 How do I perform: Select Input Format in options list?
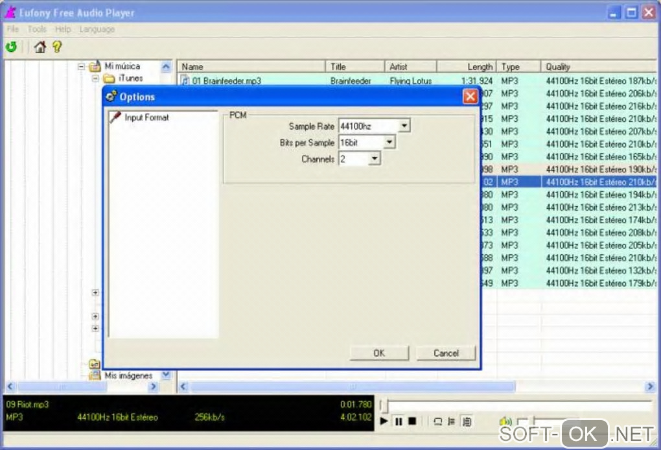(x=146, y=117)
